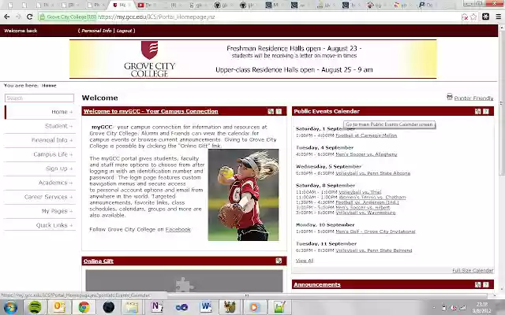Screen dimensions: 505x315
Task: Click into the Search input field
Action: coord(39,98)
